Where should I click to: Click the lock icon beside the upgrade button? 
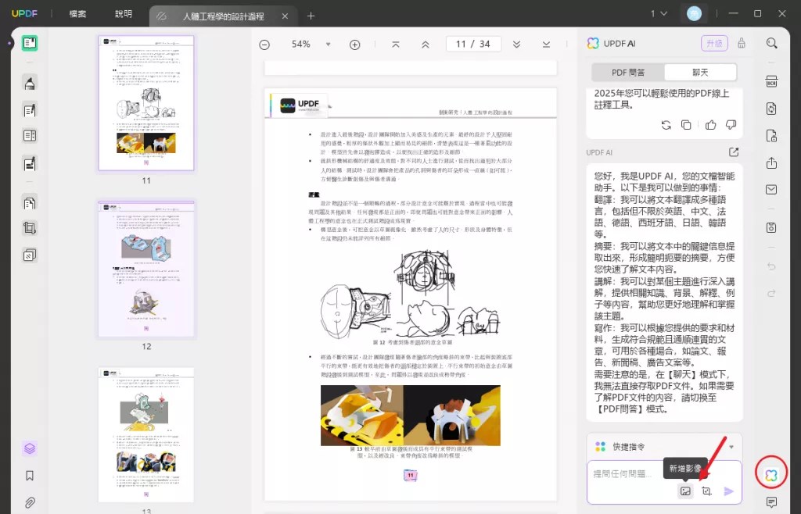pyautogui.click(x=742, y=43)
